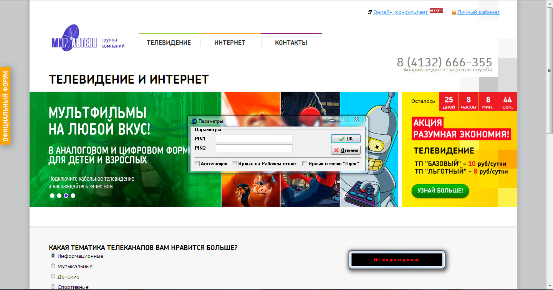Check Ярлык на Рабочем столе
Image resolution: width=553 pixels, height=290 pixels.
pyautogui.click(x=235, y=164)
